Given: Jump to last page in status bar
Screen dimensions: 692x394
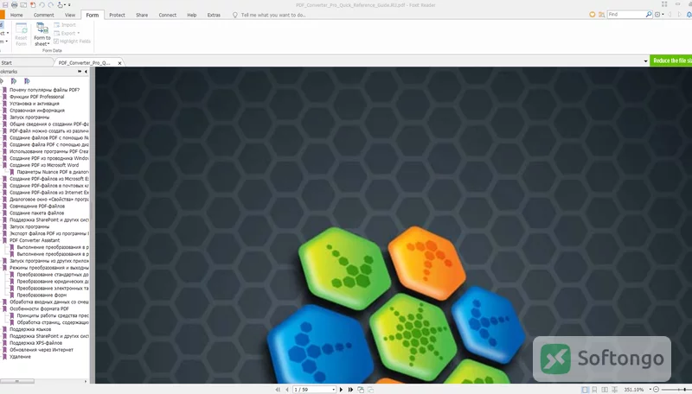Looking at the screenshot, I should click(350, 390).
